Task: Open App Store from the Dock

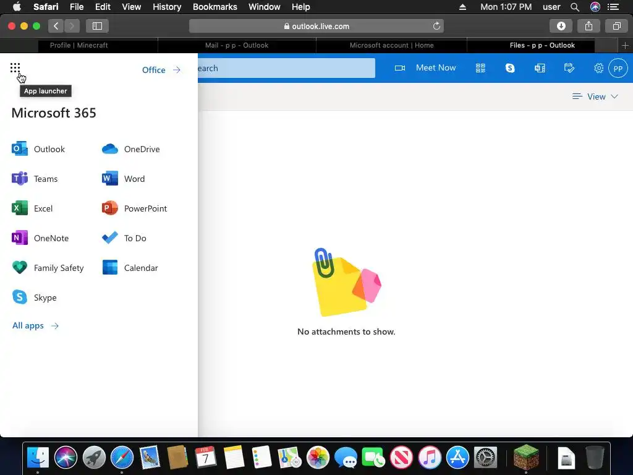Action: coord(457,457)
